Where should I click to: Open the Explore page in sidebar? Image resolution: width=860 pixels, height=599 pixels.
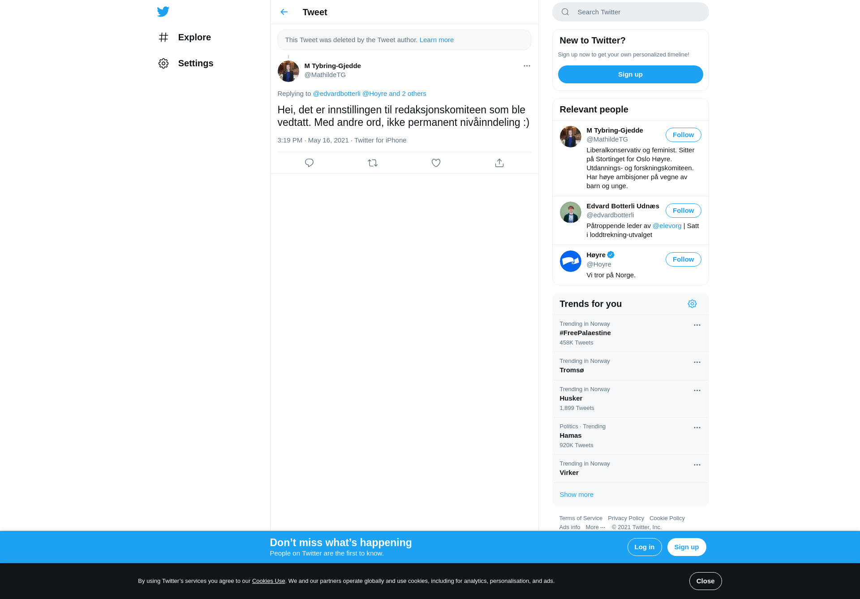(x=185, y=37)
